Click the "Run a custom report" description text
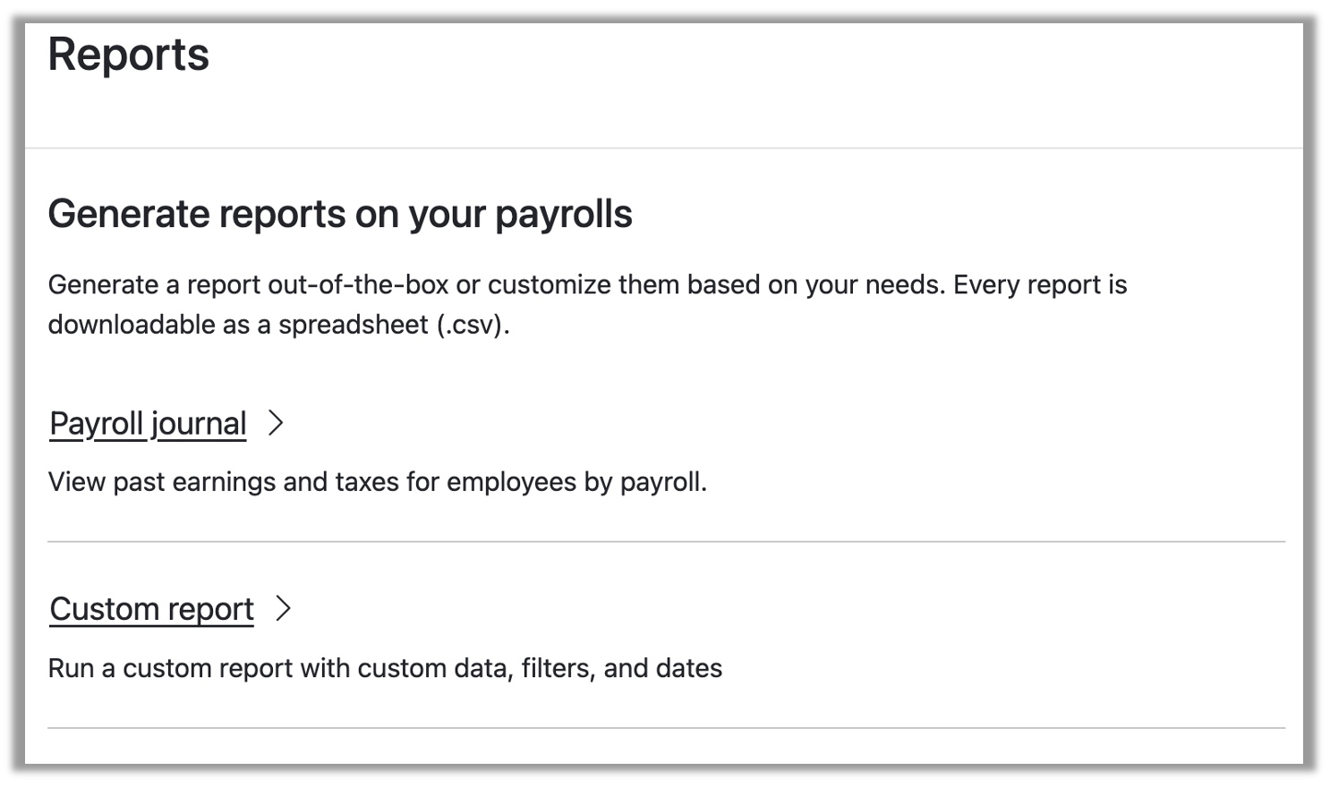1330x796 pixels. point(385,668)
